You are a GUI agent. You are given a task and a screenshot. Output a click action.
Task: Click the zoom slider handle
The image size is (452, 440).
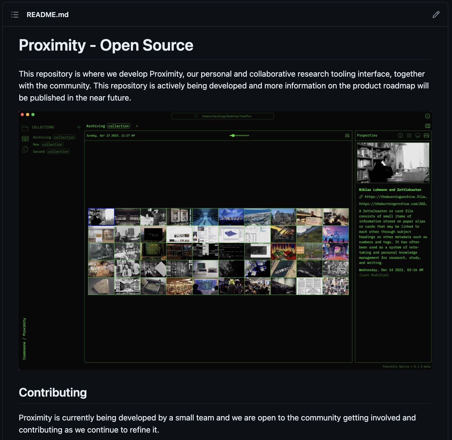pos(233,136)
